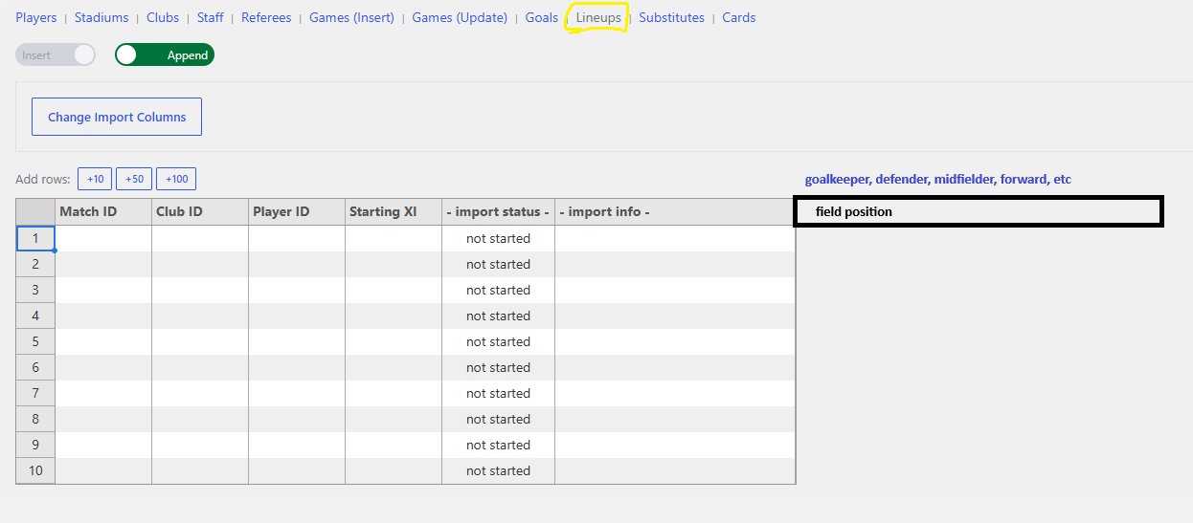Select the table's top-left corner cell
Screen dimensions: 1193x523
[35, 211]
